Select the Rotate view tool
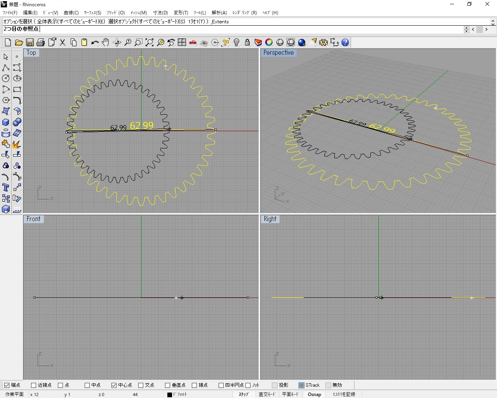Screen dimensions: 497x398 coord(116,42)
